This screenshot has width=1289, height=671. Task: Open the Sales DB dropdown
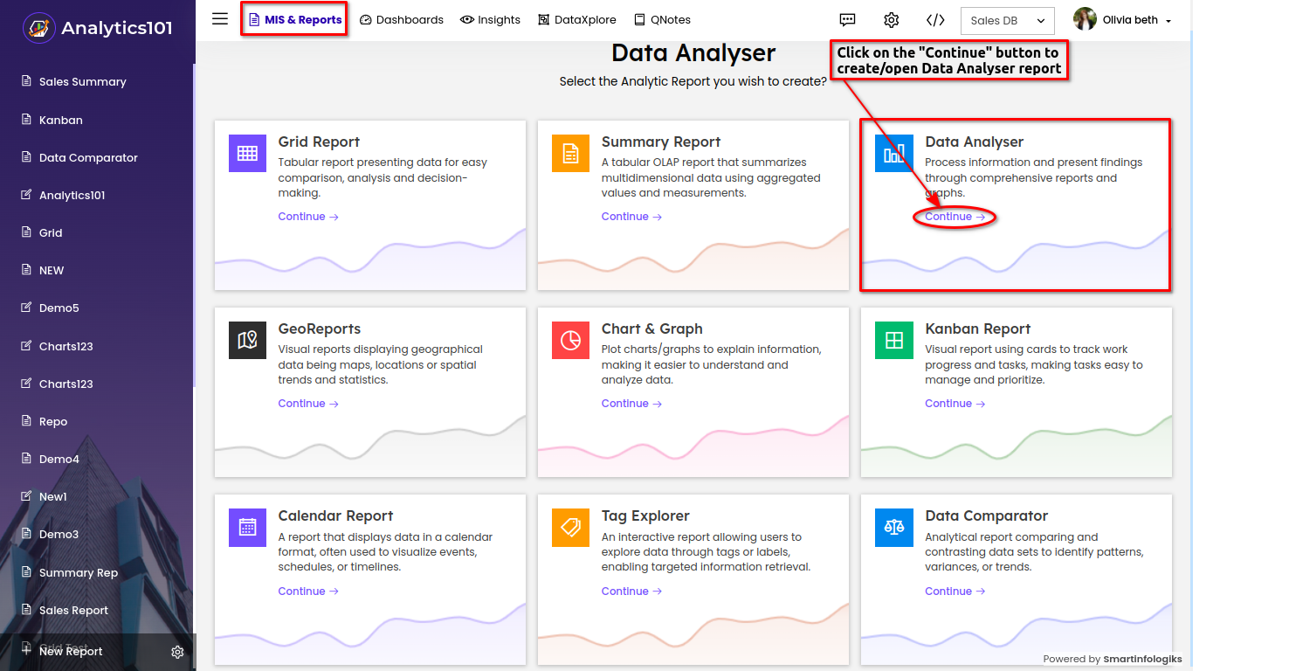1007,20
